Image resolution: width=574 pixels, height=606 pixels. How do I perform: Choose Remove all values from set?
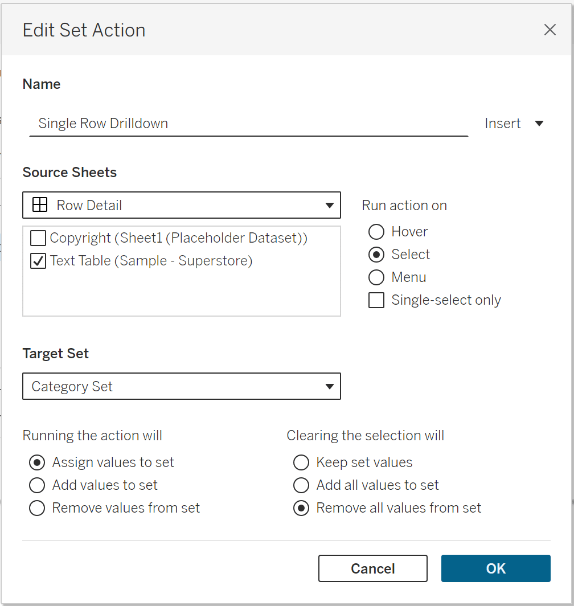coord(301,508)
